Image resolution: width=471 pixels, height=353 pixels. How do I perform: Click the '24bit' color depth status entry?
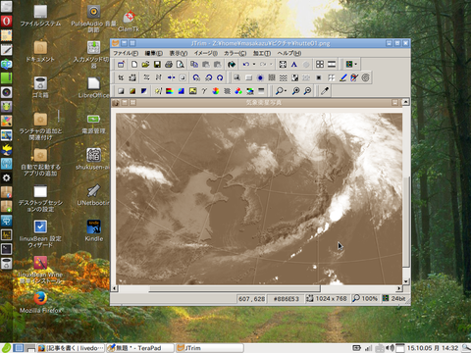[394, 299]
